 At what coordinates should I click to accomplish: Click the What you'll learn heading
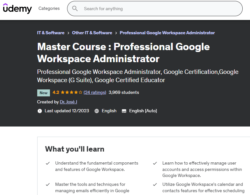tap(75, 149)
